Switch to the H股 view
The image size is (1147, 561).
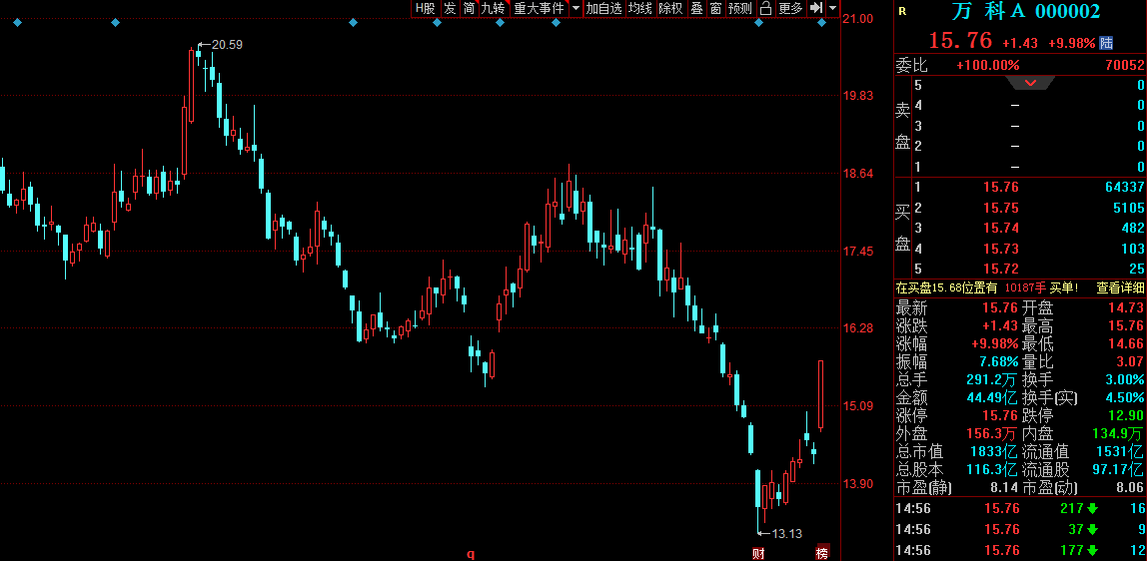coord(426,8)
